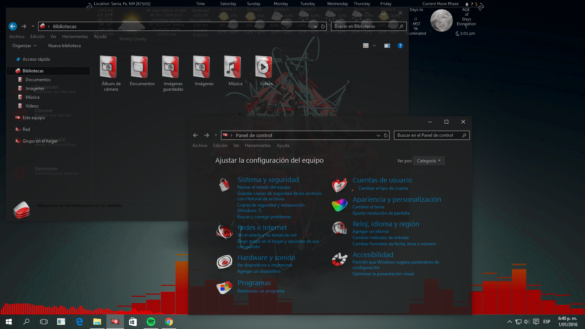Click the Buscar en el Panel de control field

pyautogui.click(x=428, y=135)
